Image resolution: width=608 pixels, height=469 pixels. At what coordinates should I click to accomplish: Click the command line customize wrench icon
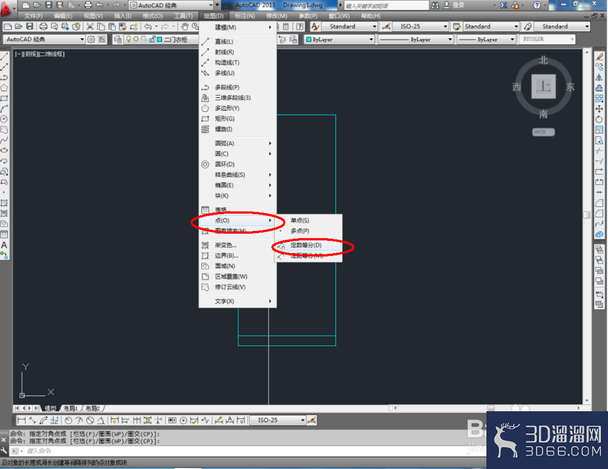click(4, 451)
